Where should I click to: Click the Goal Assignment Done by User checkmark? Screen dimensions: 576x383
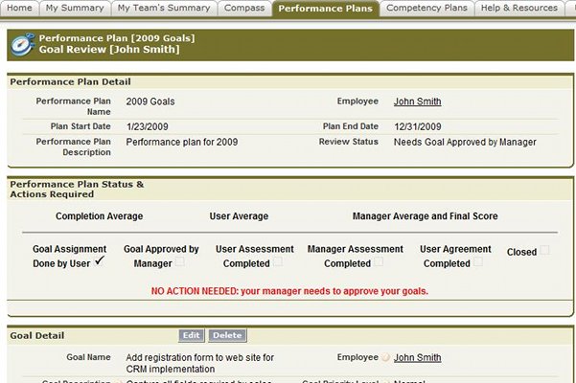tap(100, 260)
